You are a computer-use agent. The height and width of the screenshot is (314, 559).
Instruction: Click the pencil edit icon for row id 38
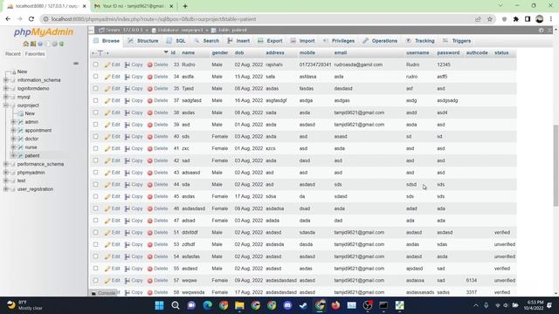107,113
